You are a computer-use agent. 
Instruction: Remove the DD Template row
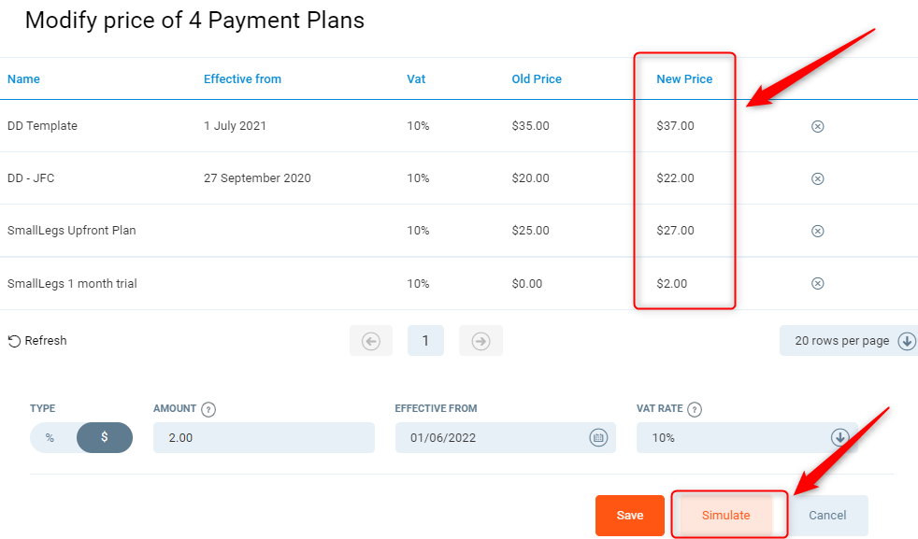coord(817,126)
